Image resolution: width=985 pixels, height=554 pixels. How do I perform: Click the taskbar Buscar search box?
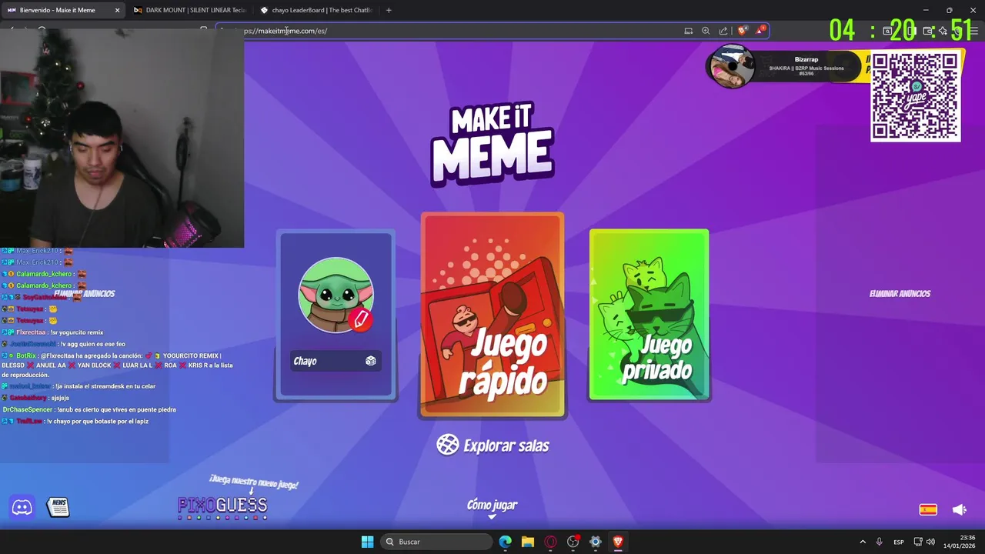(x=437, y=542)
